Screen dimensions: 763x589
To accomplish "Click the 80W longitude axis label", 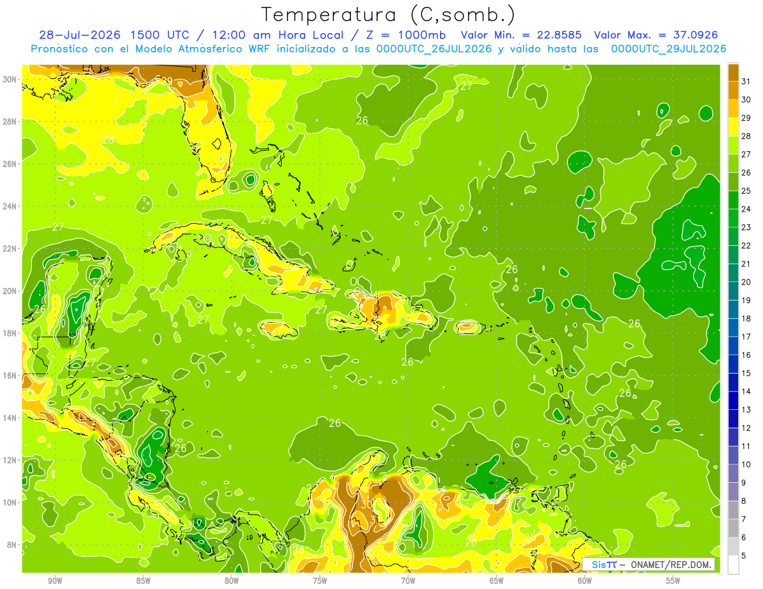I will pyautogui.click(x=231, y=581).
